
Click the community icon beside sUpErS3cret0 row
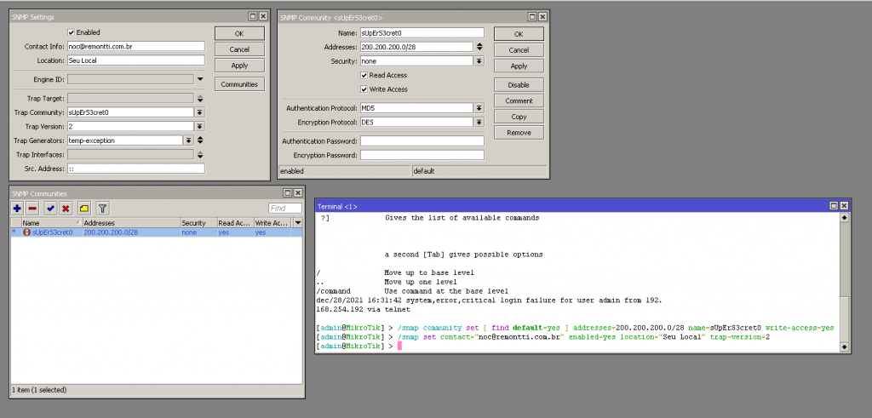pos(26,232)
